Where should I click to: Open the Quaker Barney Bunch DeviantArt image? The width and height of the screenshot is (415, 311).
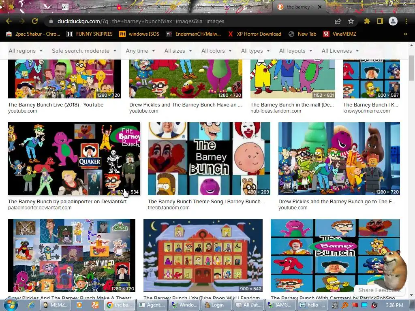74,159
